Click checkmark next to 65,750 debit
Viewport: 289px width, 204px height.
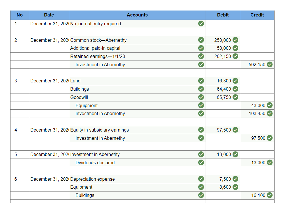(x=235, y=97)
